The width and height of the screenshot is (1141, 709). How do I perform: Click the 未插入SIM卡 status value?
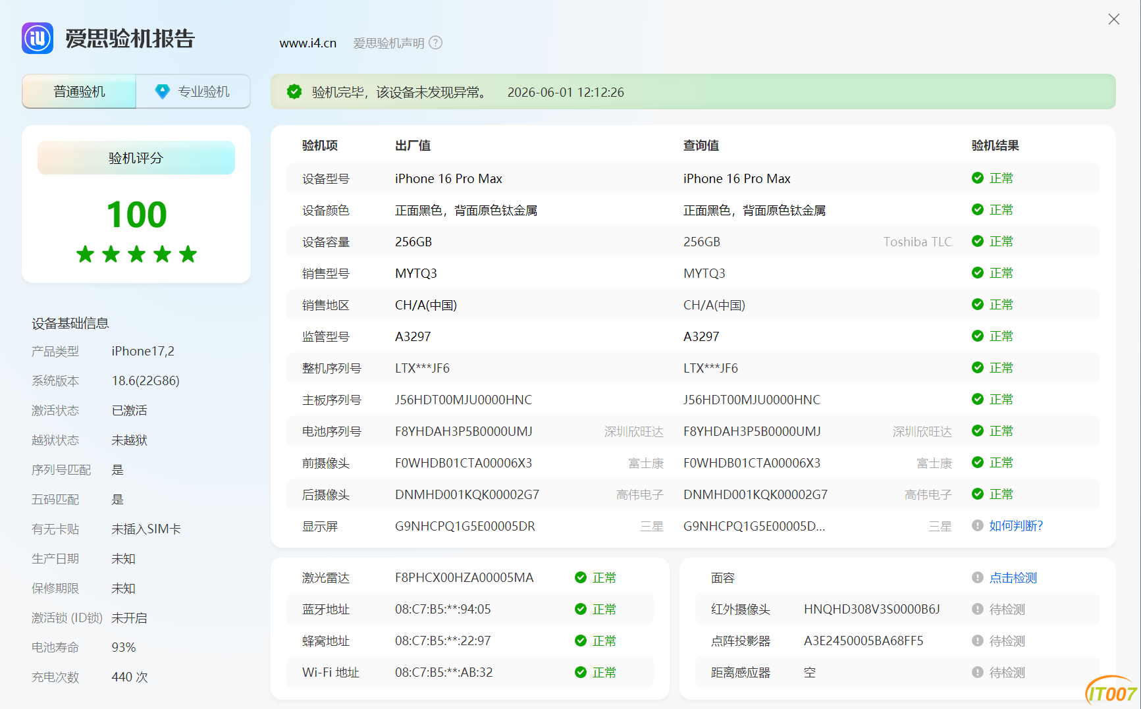coord(146,529)
